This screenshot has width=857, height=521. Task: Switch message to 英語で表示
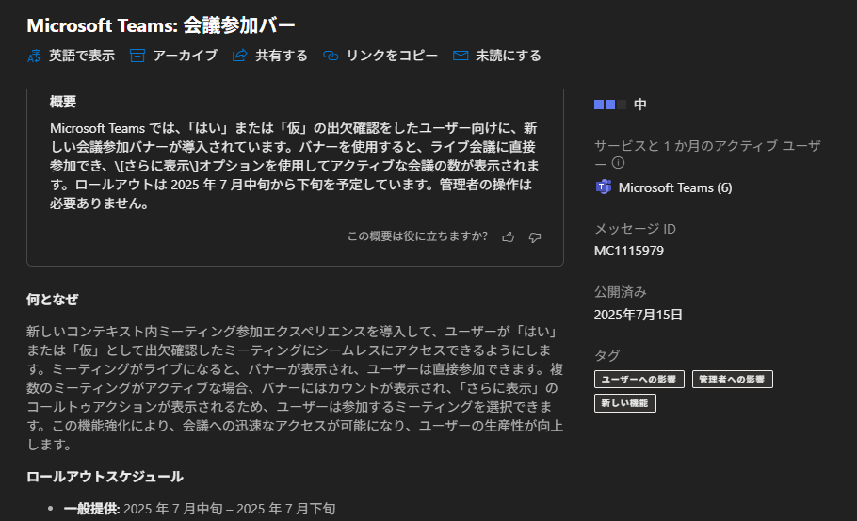[72, 56]
